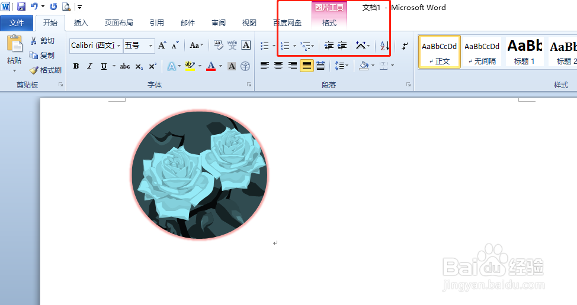Viewport: 577px width, 305px height.
Task: Toggle bold formatting
Action: click(x=76, y=66)
